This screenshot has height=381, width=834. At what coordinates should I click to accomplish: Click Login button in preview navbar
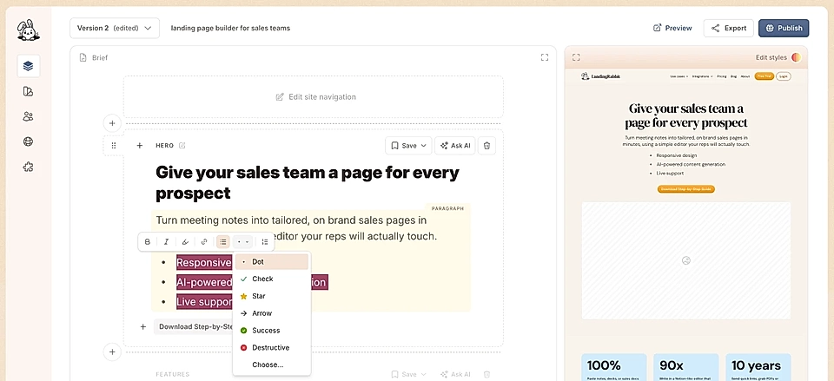click(783, 76)
